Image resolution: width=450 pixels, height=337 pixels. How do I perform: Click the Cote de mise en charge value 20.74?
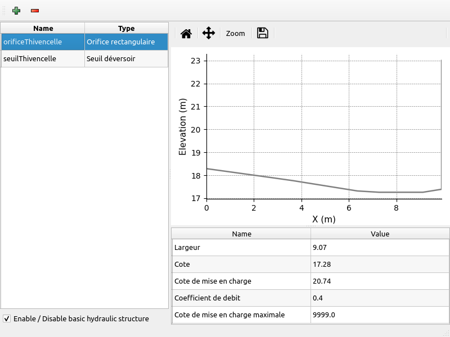click(x=379, y=281)
